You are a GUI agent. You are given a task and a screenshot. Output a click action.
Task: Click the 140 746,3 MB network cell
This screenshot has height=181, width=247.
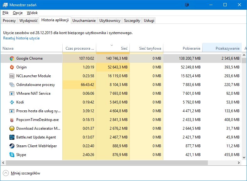[113, 58]
